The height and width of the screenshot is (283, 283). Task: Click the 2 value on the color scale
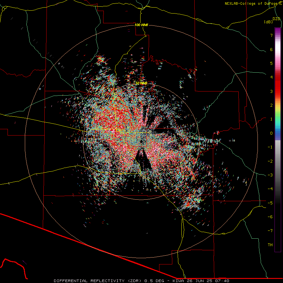(x=271, y=105)
